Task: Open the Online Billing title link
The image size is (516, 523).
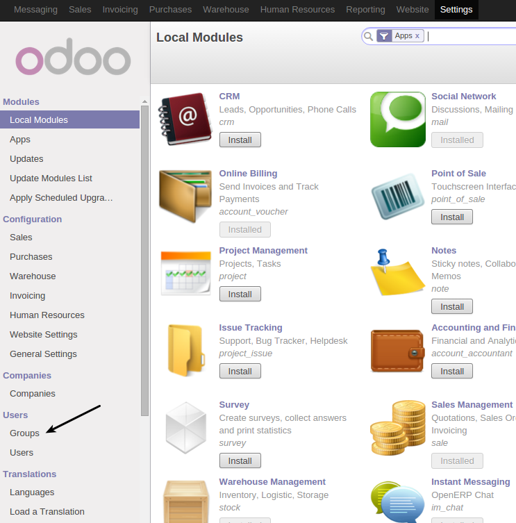Action: [248, 174]
